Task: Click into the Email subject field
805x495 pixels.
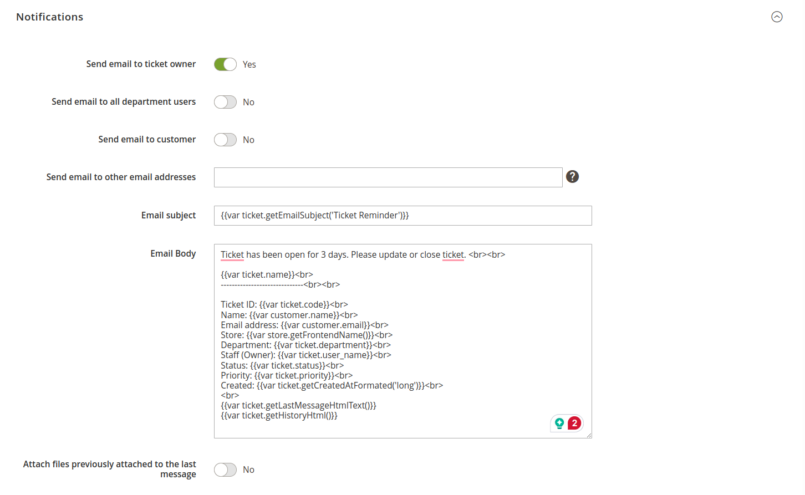Action: pos(402,216)
